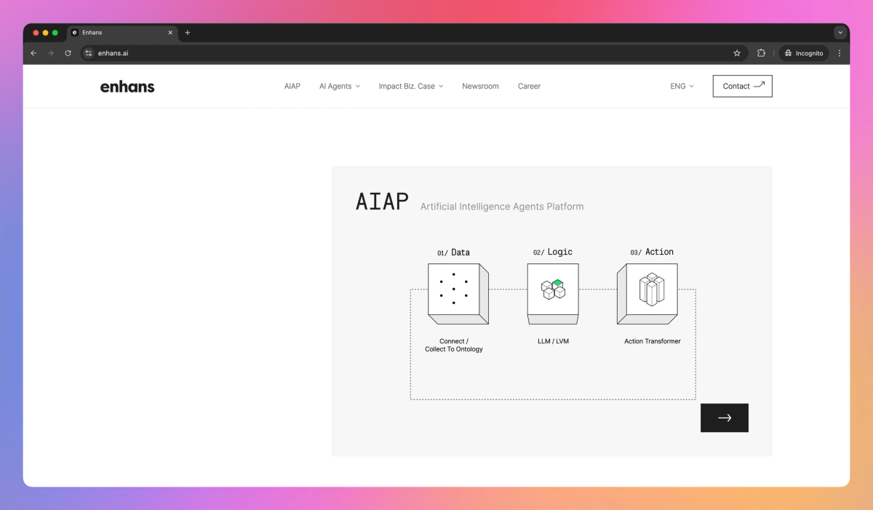Expand the Impact Biz. Case dropdown
The image size is (873, 510).
411,86
